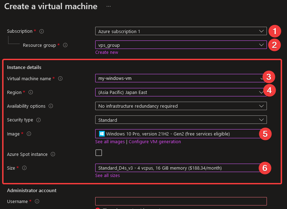Click the Administrator account heading
Image resolution: width=287 pixels, height=209 pixels.
pyautogui.click(x=32, y=190)
